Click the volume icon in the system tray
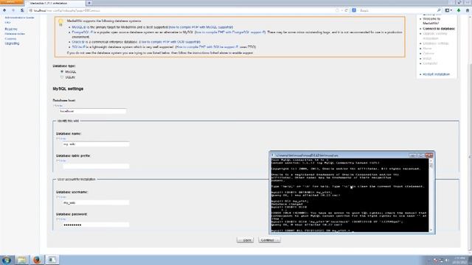472x265 pixels. coord(447,260)
